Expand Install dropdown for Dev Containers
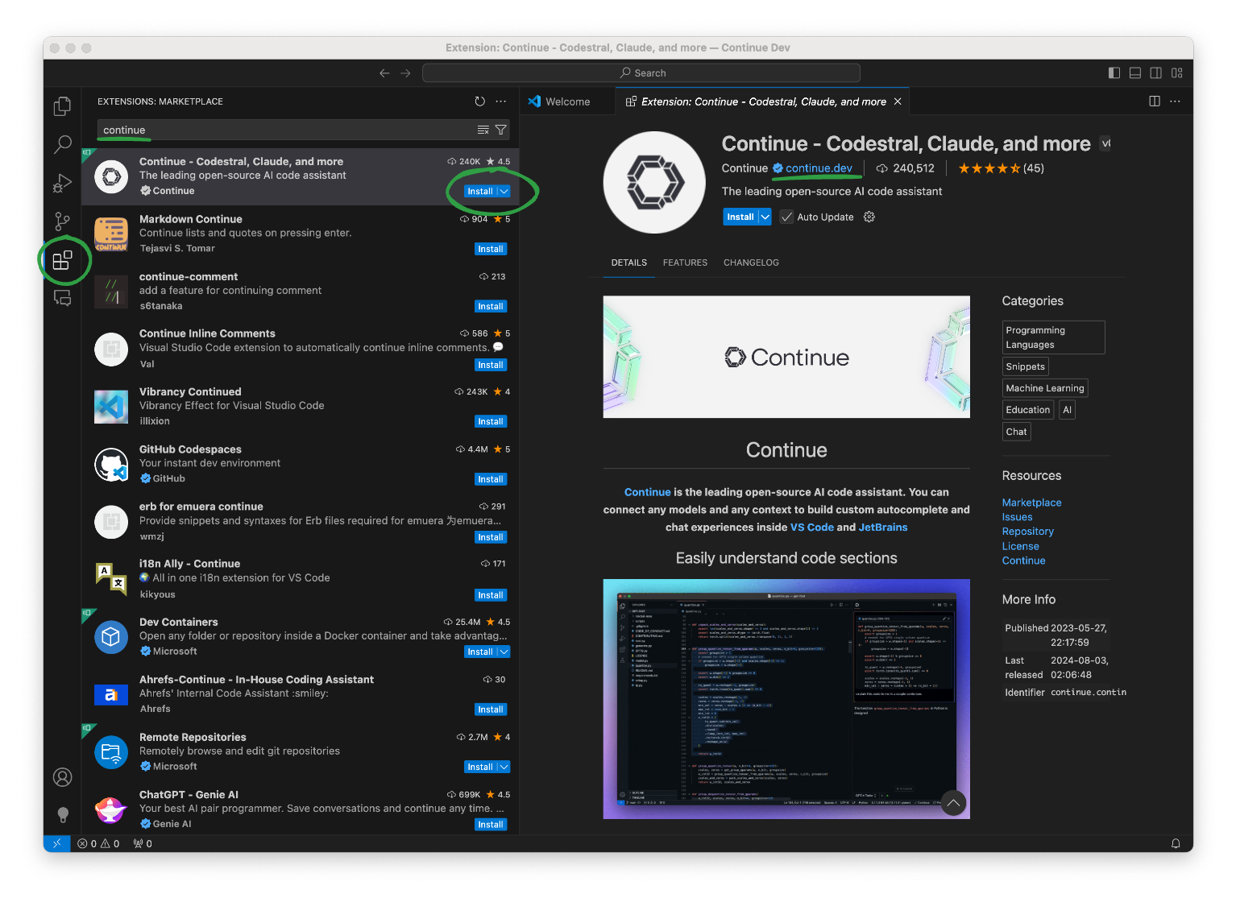The image size is (1236, 902). click(x=504, y=652)
